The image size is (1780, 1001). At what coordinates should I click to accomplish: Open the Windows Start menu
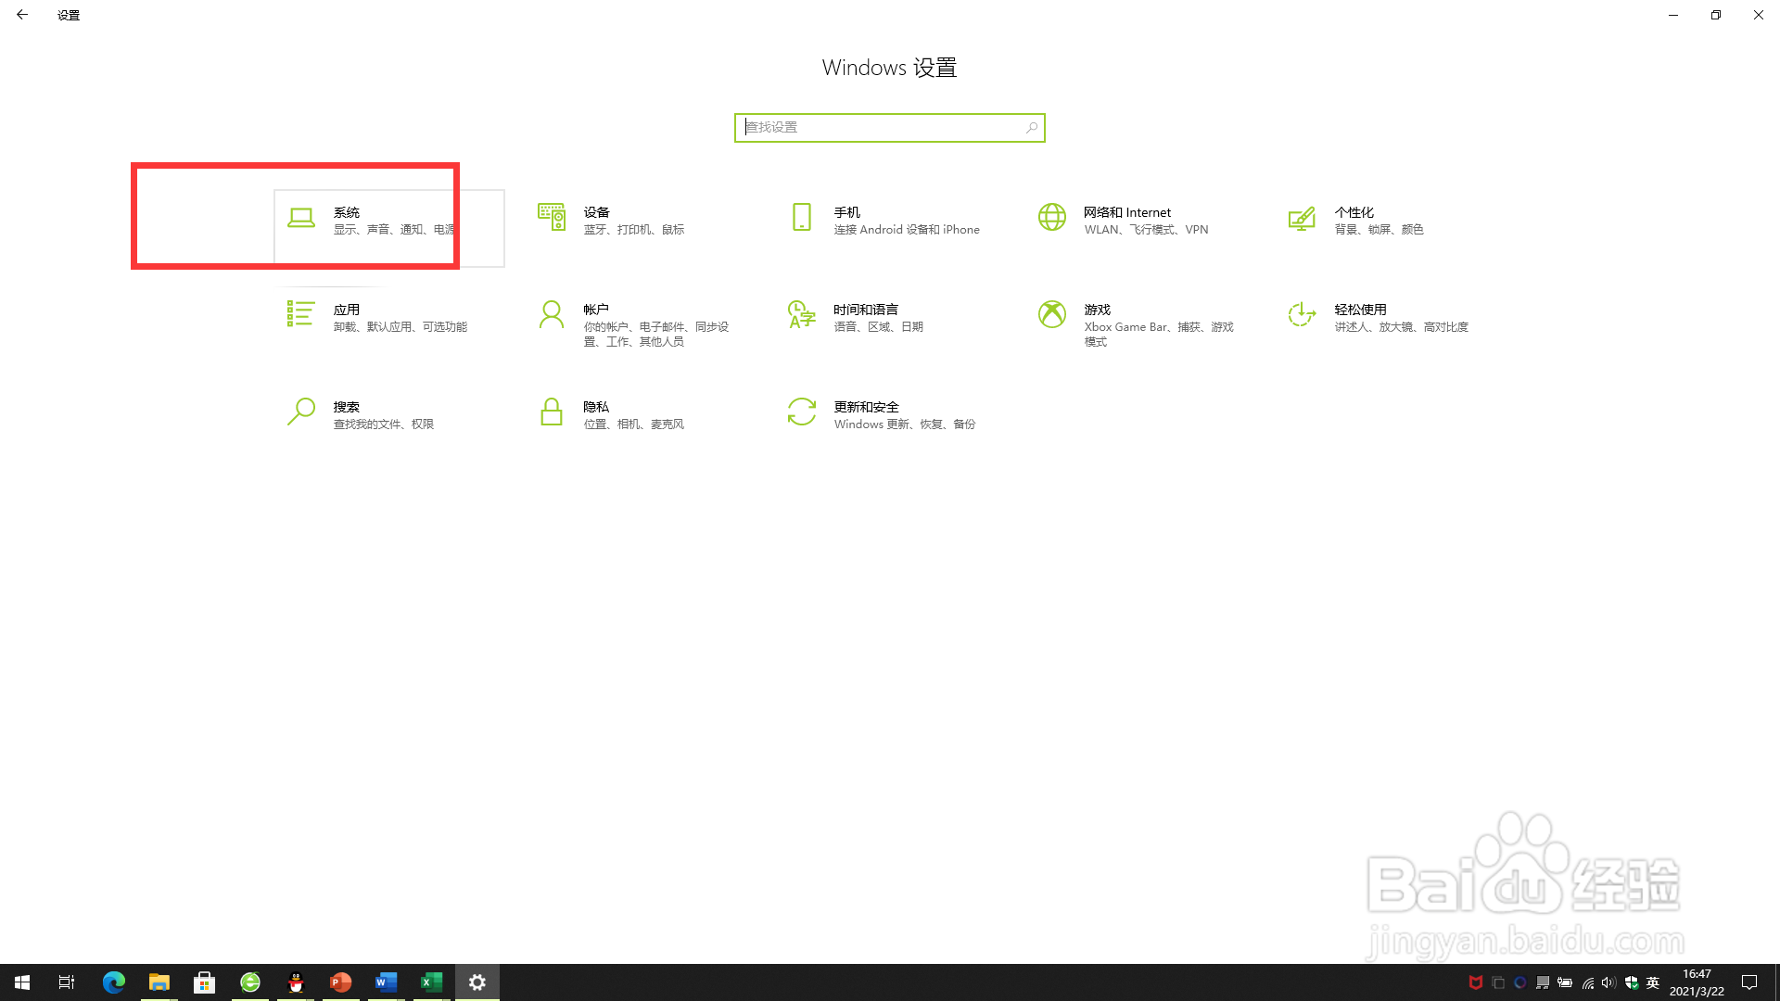(22, 982)
